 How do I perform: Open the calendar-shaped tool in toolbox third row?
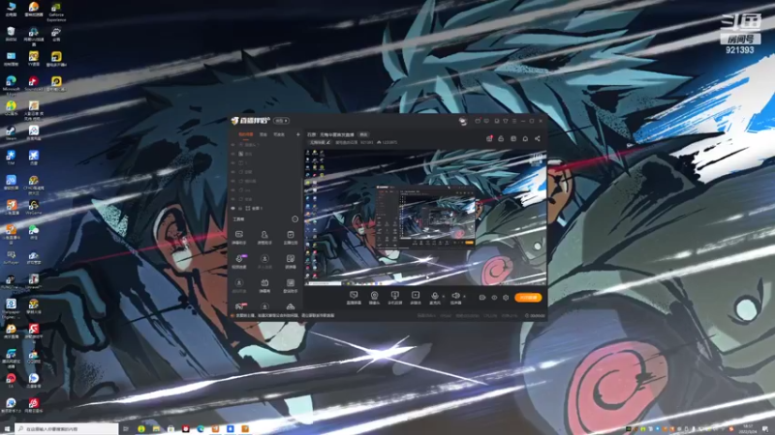(x=264, y=285)
